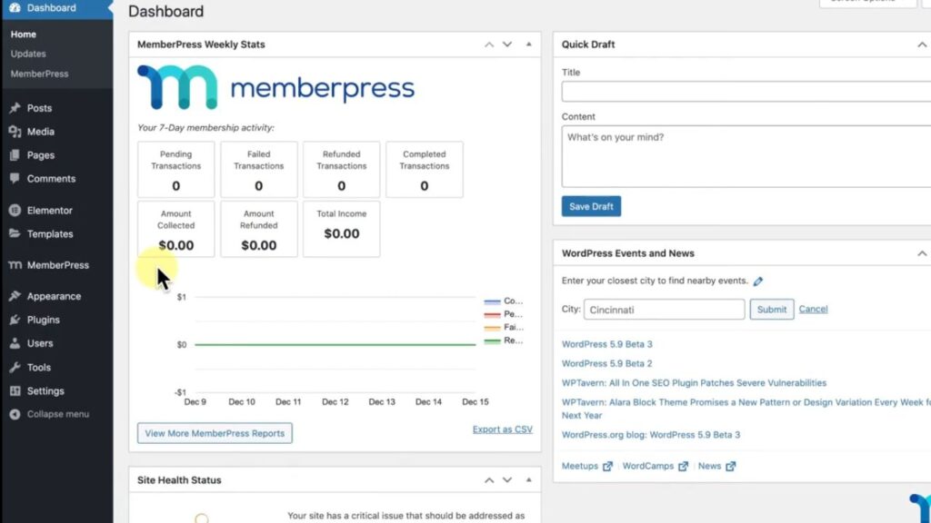This screenshot has width=931, height=523.
Task: Click the Pages icon in sidebar
Action: click(15, 155)
